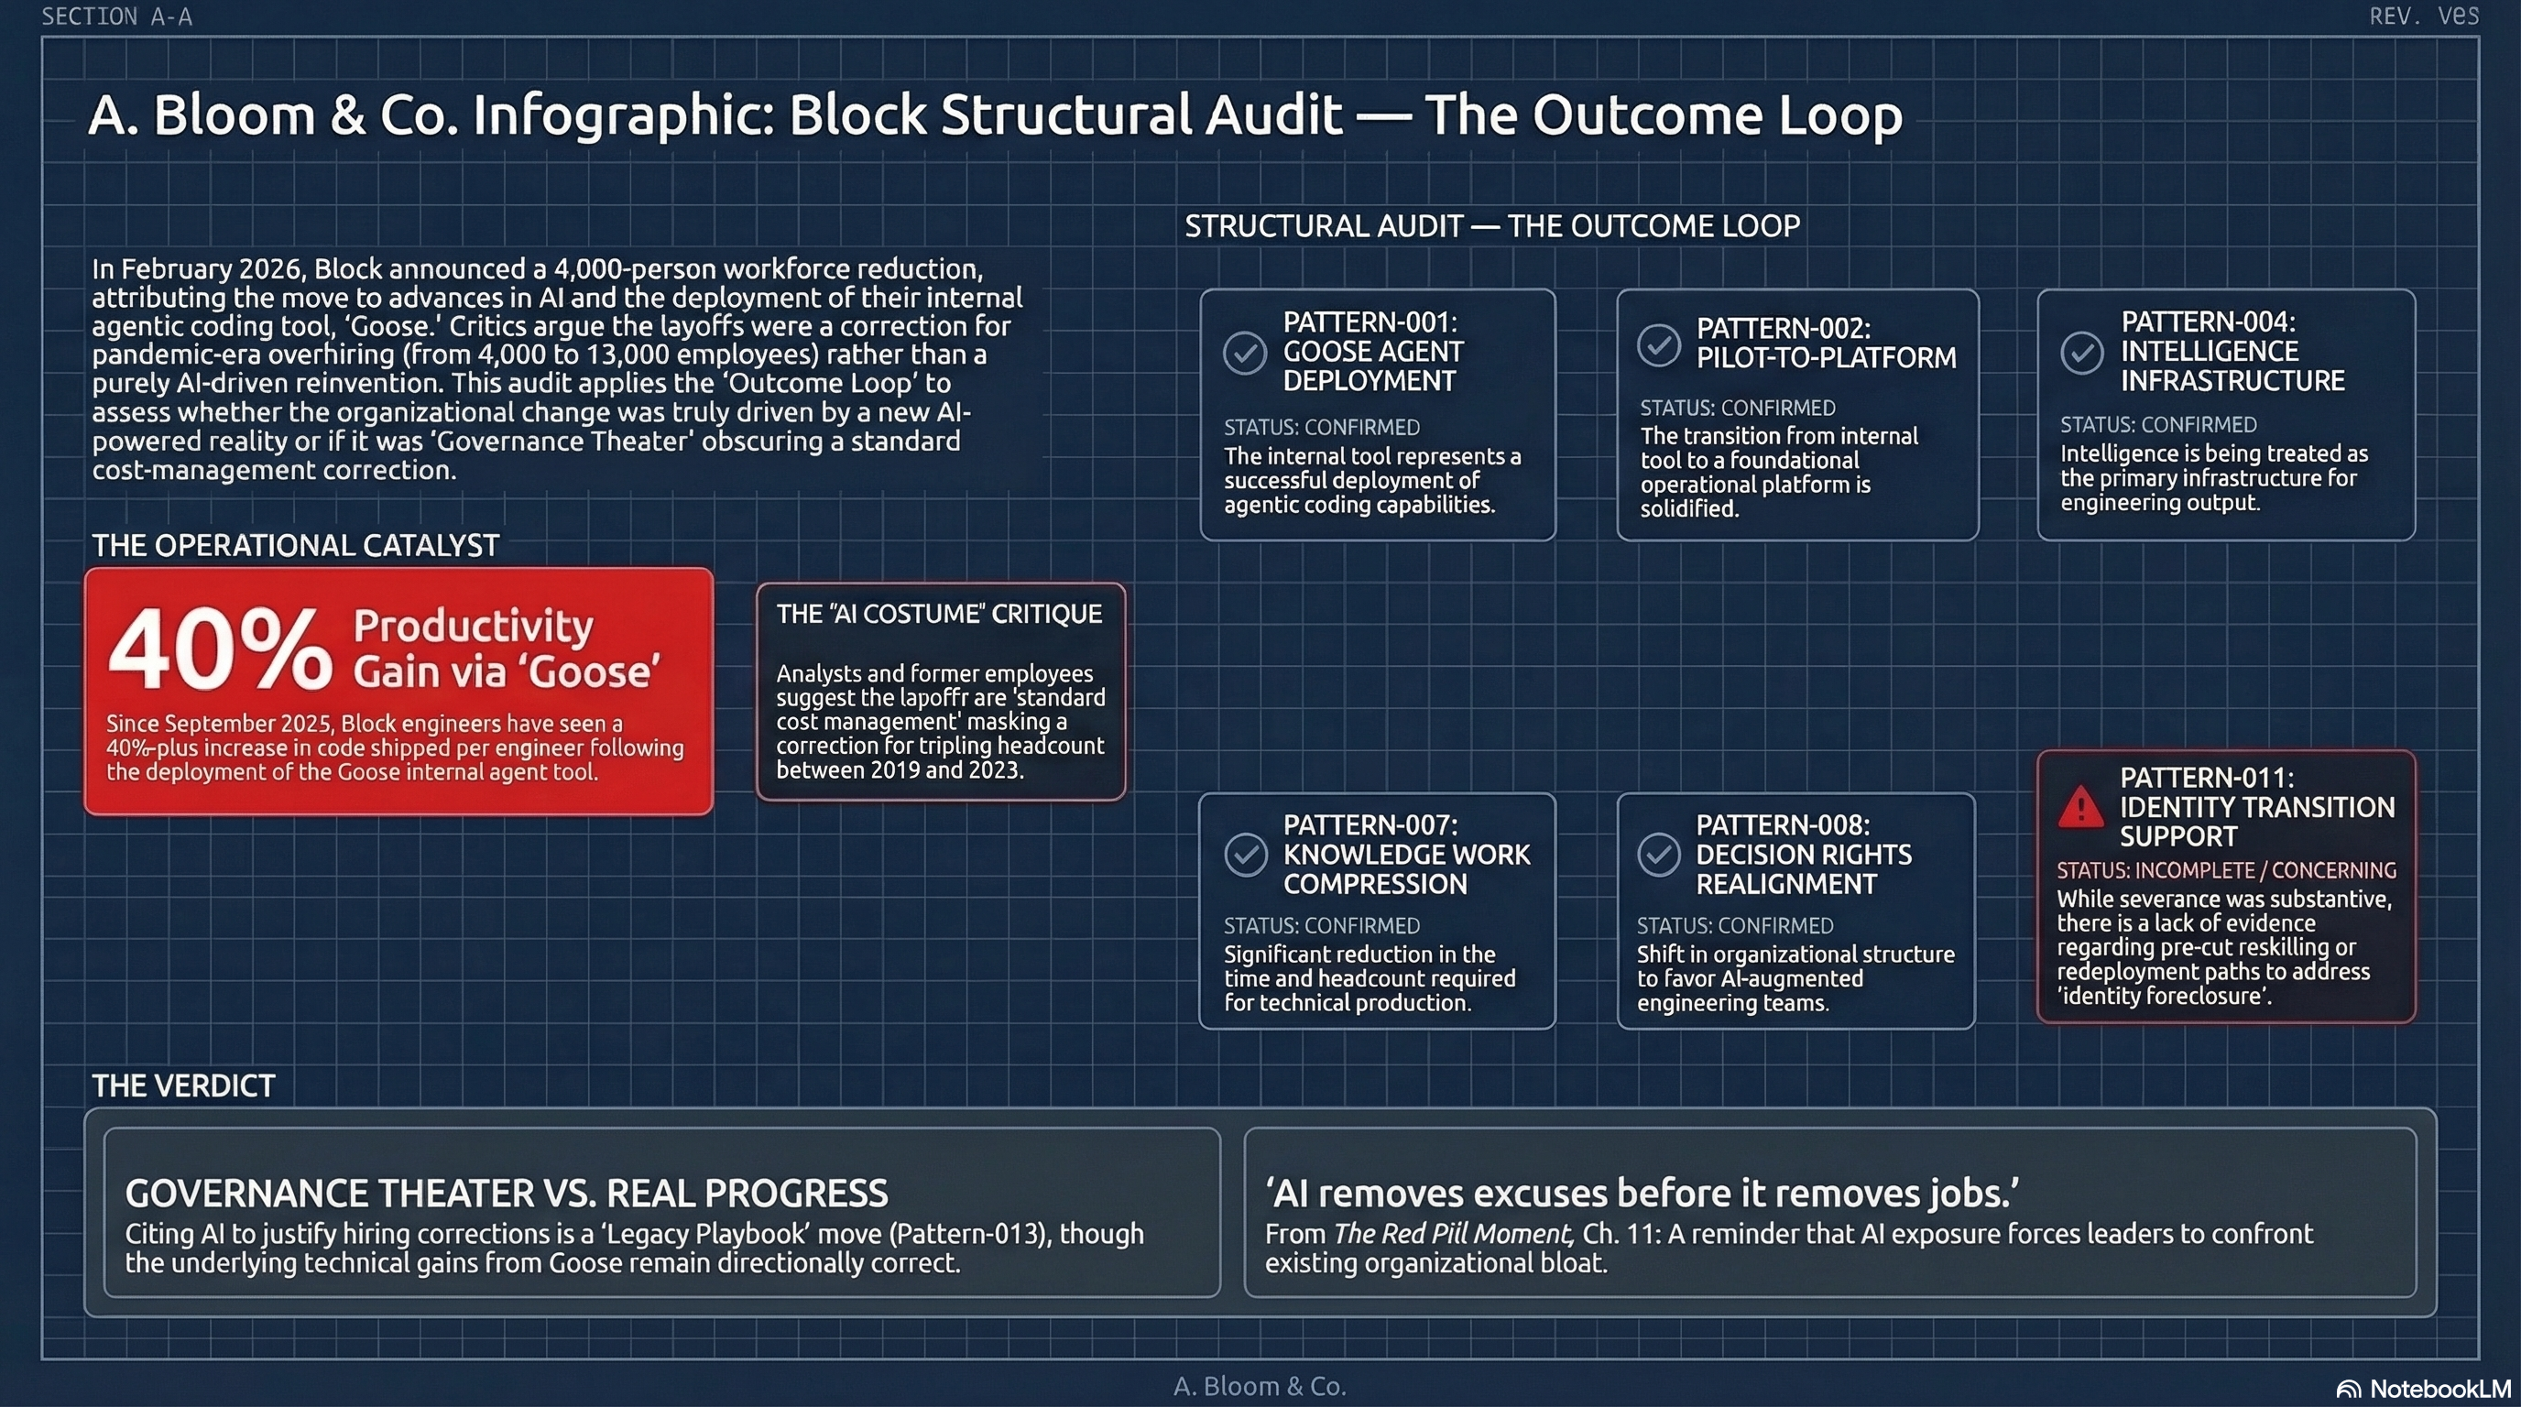
Task: Click the PATTERN-001 checkmark circle icon
Action: pos(1245,353)
